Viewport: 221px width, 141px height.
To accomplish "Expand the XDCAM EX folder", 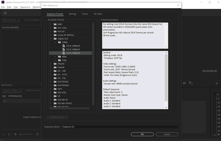I will [x=51, y=100].
